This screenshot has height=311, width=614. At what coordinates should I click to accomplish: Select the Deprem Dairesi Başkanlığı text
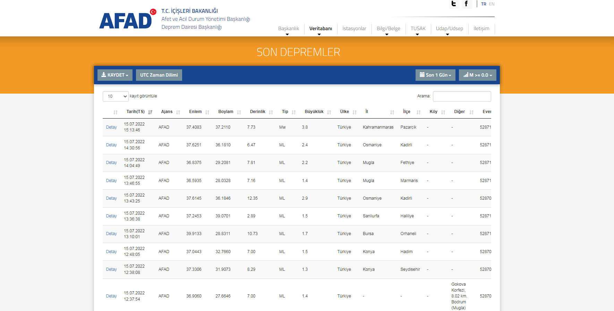[x=191, y=27]
